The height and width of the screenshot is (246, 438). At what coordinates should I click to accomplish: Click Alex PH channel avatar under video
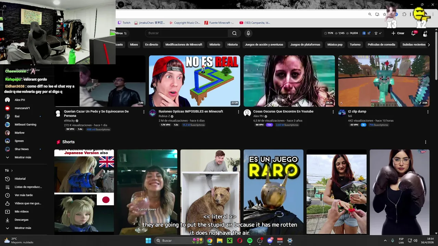pos(247,113)
